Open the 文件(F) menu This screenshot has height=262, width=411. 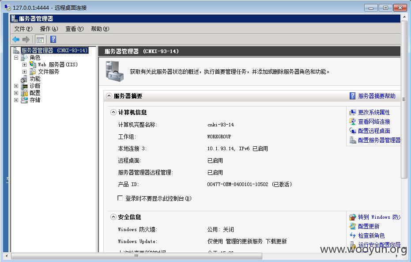pos(23,29)
